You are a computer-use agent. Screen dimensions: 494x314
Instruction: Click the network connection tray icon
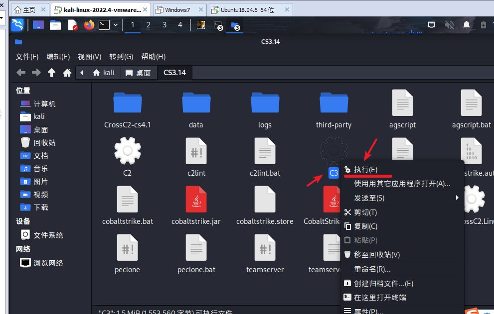pyautogui.click(x=431, y=24)
